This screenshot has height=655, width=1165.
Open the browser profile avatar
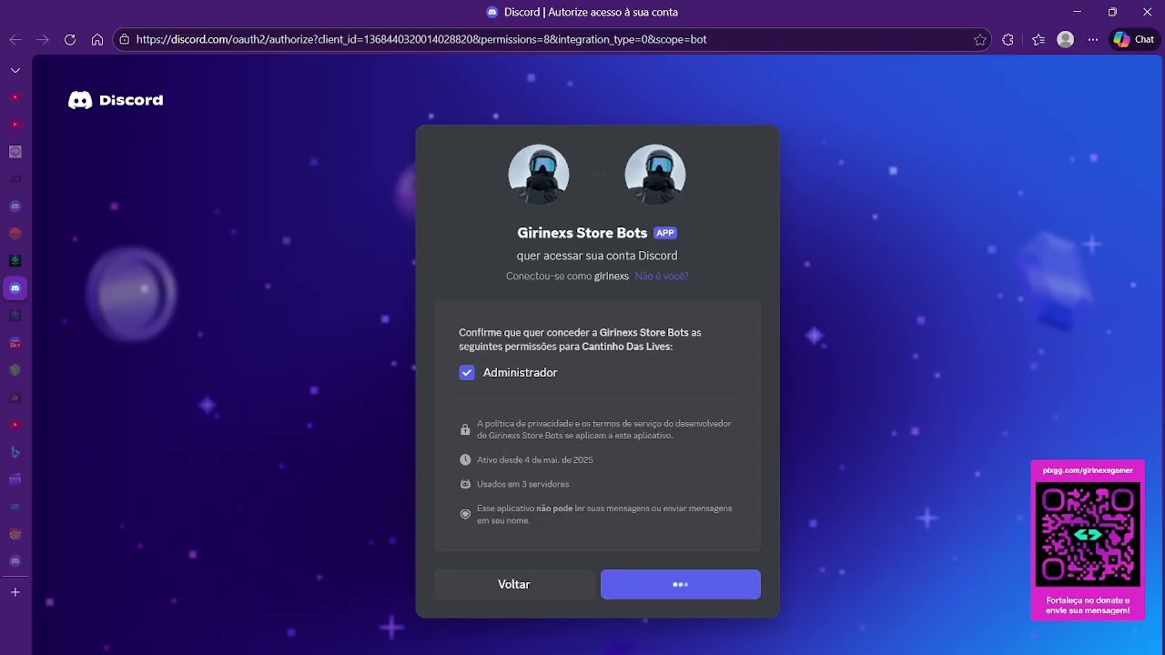coord(1066,40)
